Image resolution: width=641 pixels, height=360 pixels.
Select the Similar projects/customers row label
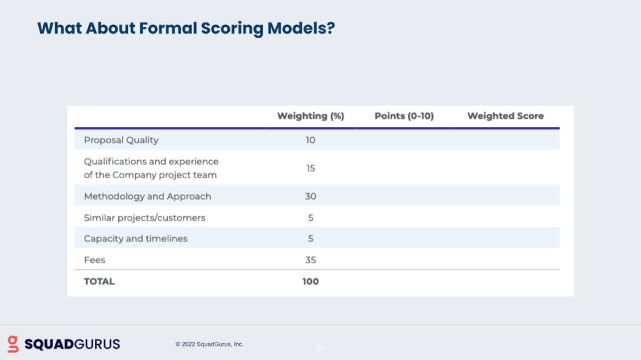(145, 218)
